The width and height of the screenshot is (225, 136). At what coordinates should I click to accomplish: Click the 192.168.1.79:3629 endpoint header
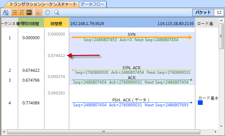coord(87,24)
